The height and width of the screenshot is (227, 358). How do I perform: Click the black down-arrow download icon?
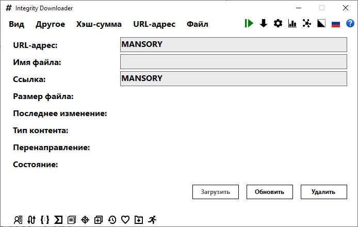point(264,23)
